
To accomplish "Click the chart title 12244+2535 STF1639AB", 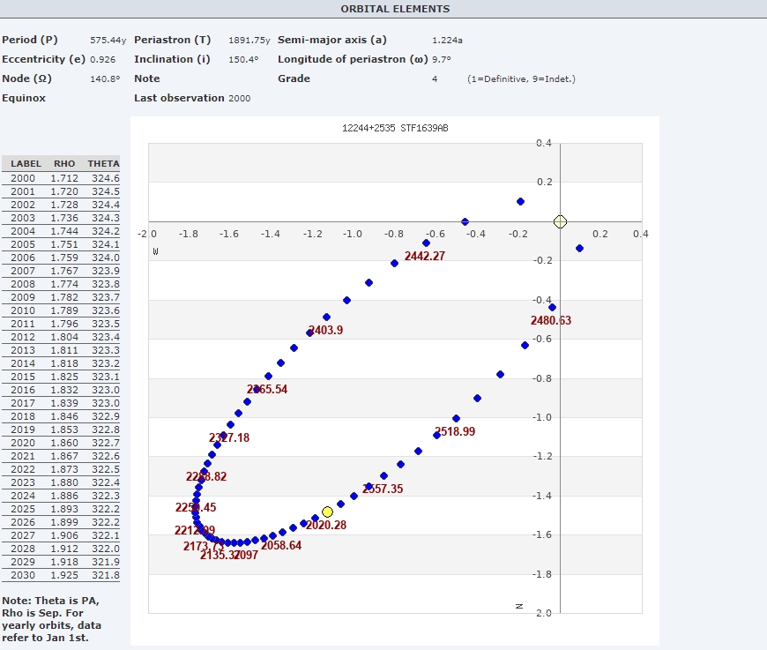I will [395, 129].
